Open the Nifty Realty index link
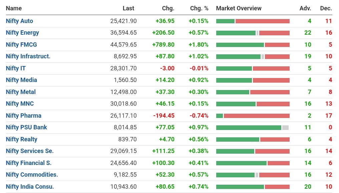The width and height of the screenshot is (339, 193). click(x=22, y=139)
